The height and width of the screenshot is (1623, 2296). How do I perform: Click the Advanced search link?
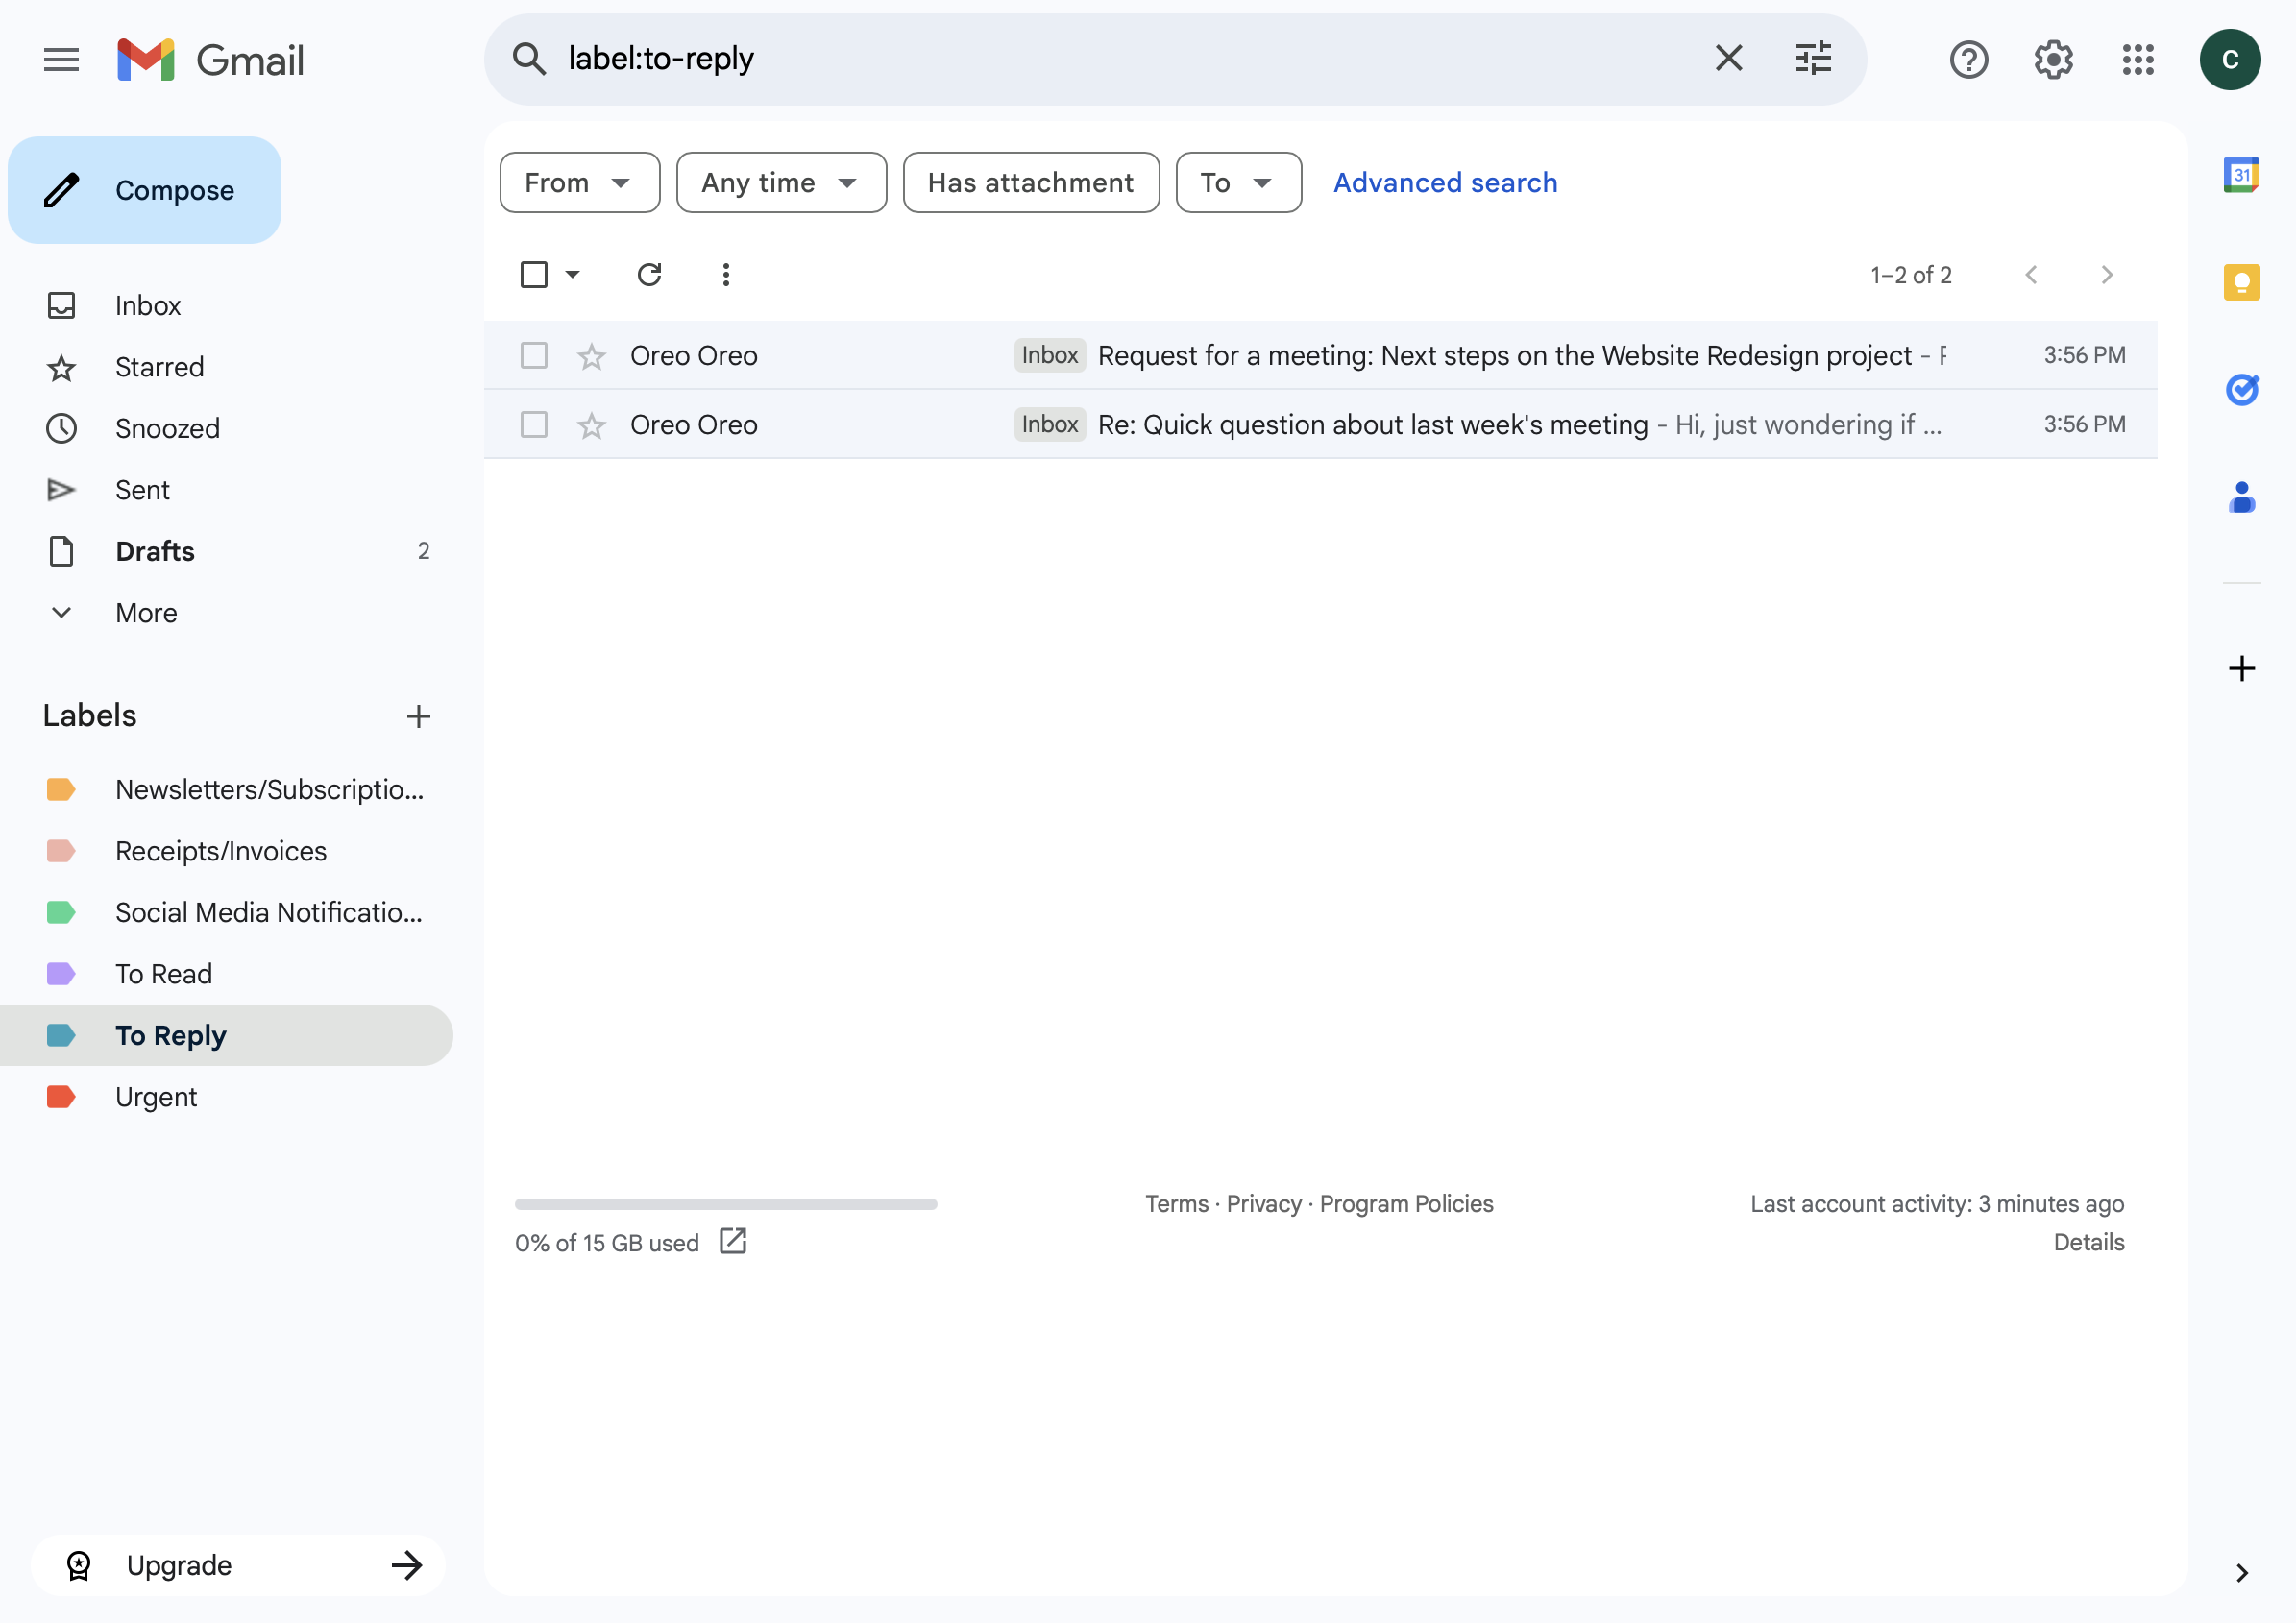[x=1444, y=182]
